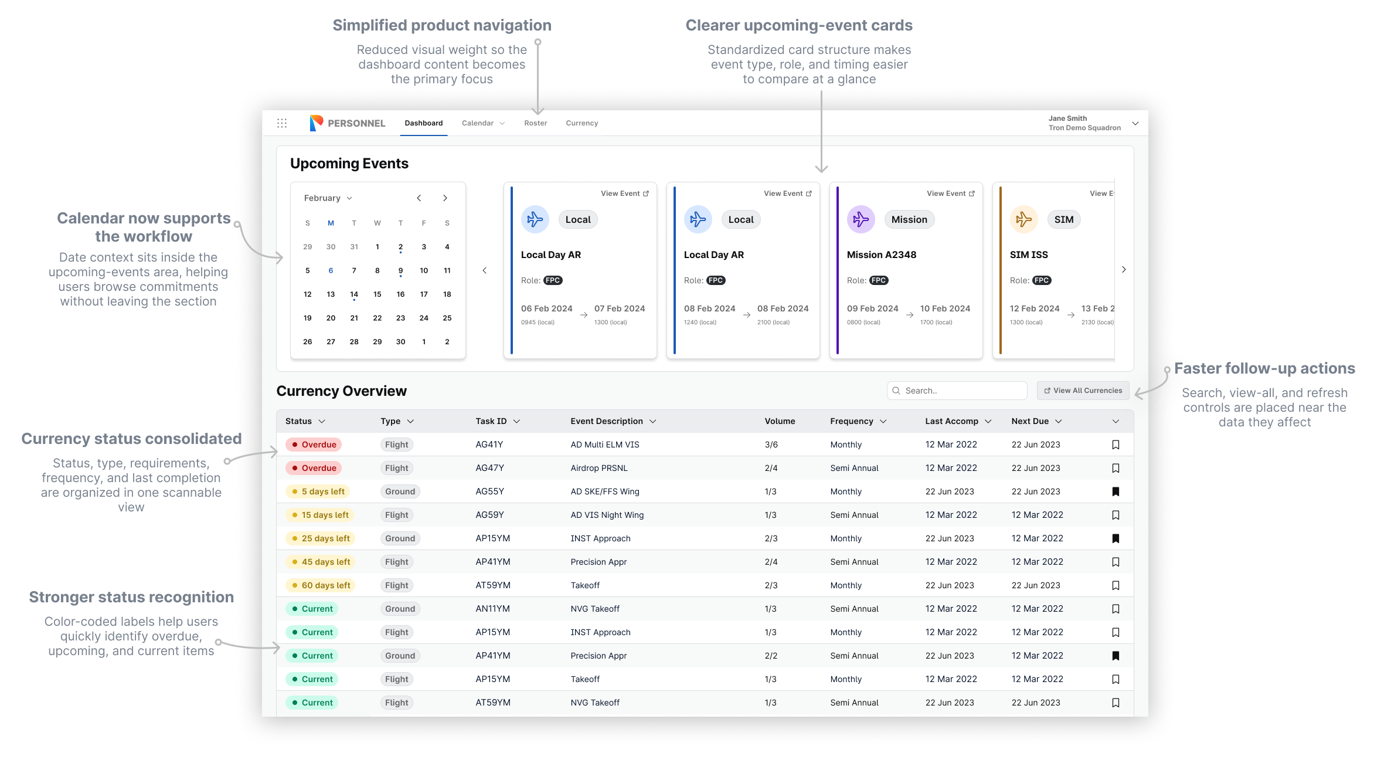Click the Mission tag chip
This screenshot has height=763, width=1391.
point(909,219)
